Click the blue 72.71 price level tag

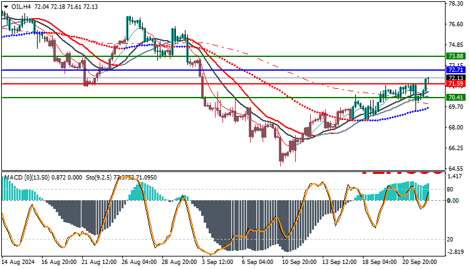(456, 69)
